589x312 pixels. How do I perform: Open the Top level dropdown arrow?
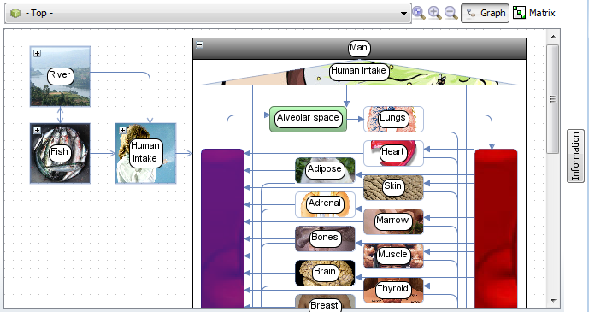coord(403,14)
